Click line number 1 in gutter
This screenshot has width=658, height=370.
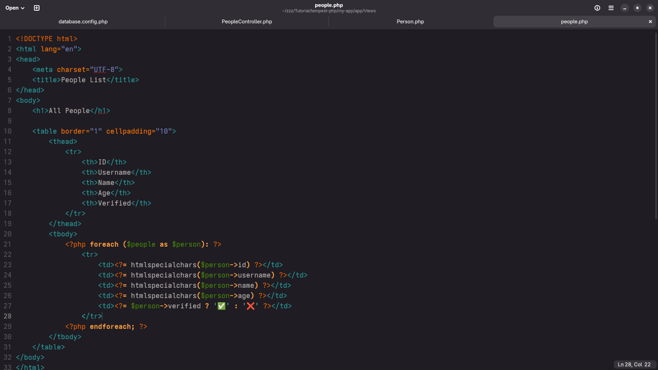click(10, 39)
